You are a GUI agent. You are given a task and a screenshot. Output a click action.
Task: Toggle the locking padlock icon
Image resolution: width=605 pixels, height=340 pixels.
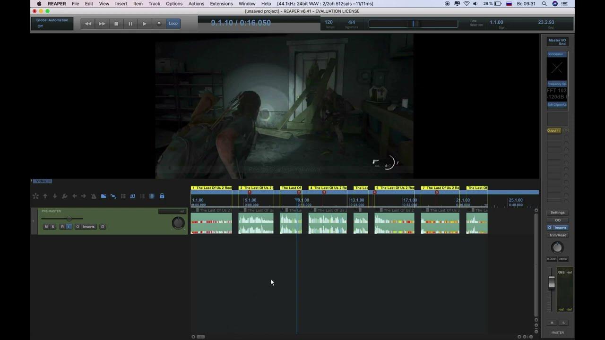tap(162, 196)
